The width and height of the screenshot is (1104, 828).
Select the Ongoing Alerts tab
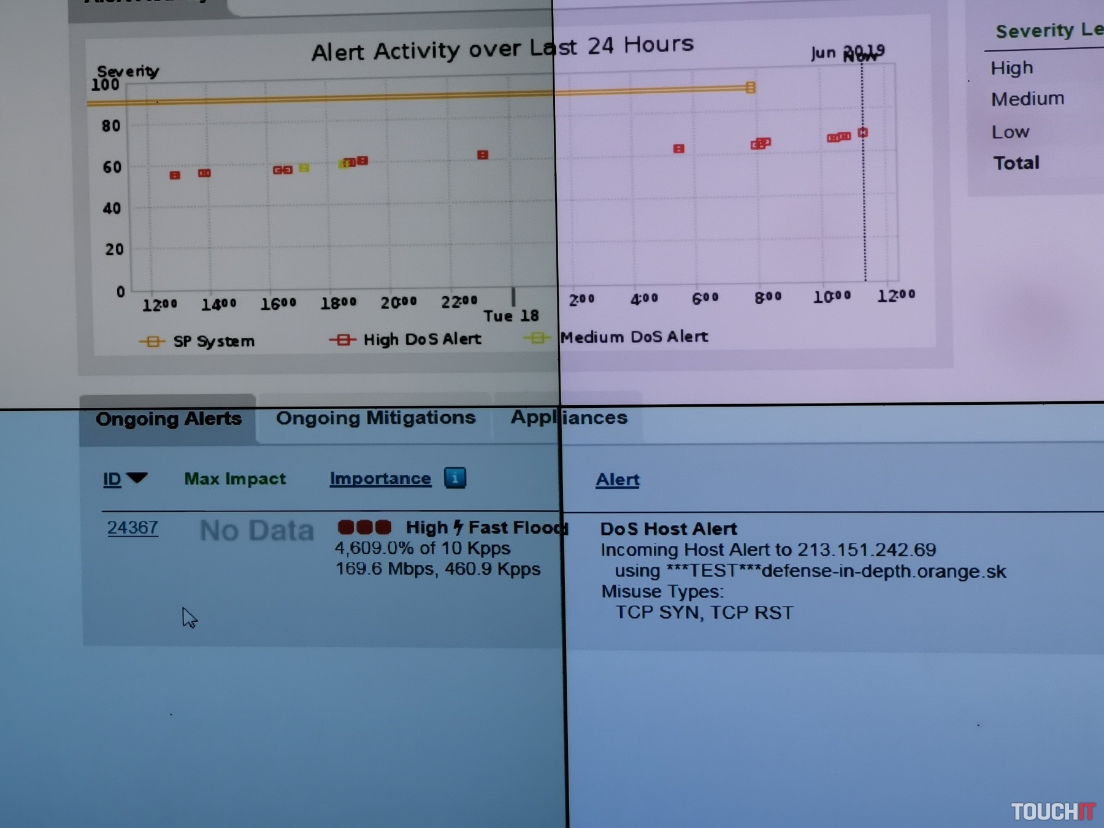tap(168, 419)
